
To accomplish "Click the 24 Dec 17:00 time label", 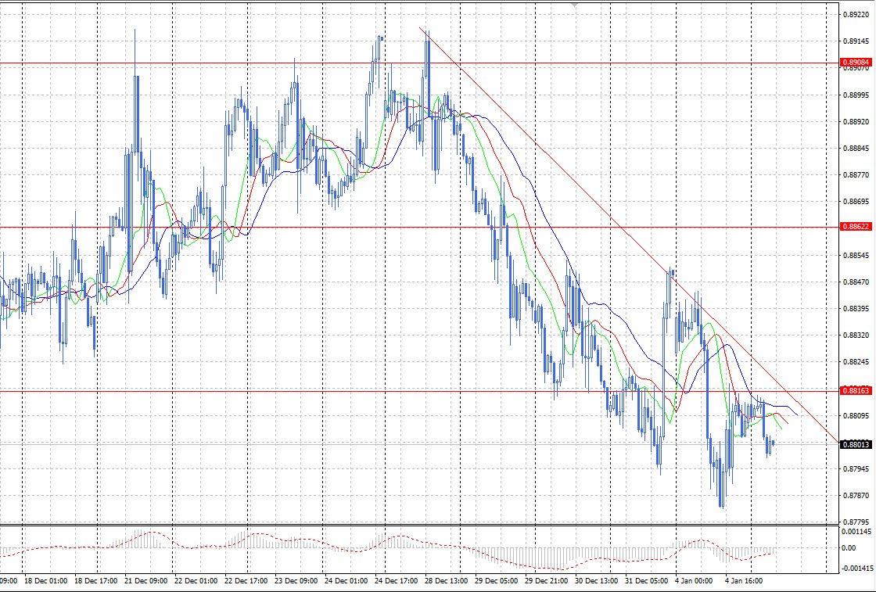I will 396,581.
